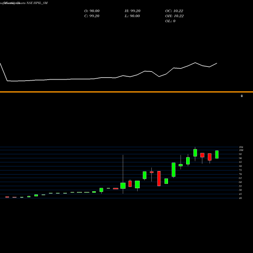Click the 45 price axis label
The image size is (253, 253).
click(x=240, y=194)
